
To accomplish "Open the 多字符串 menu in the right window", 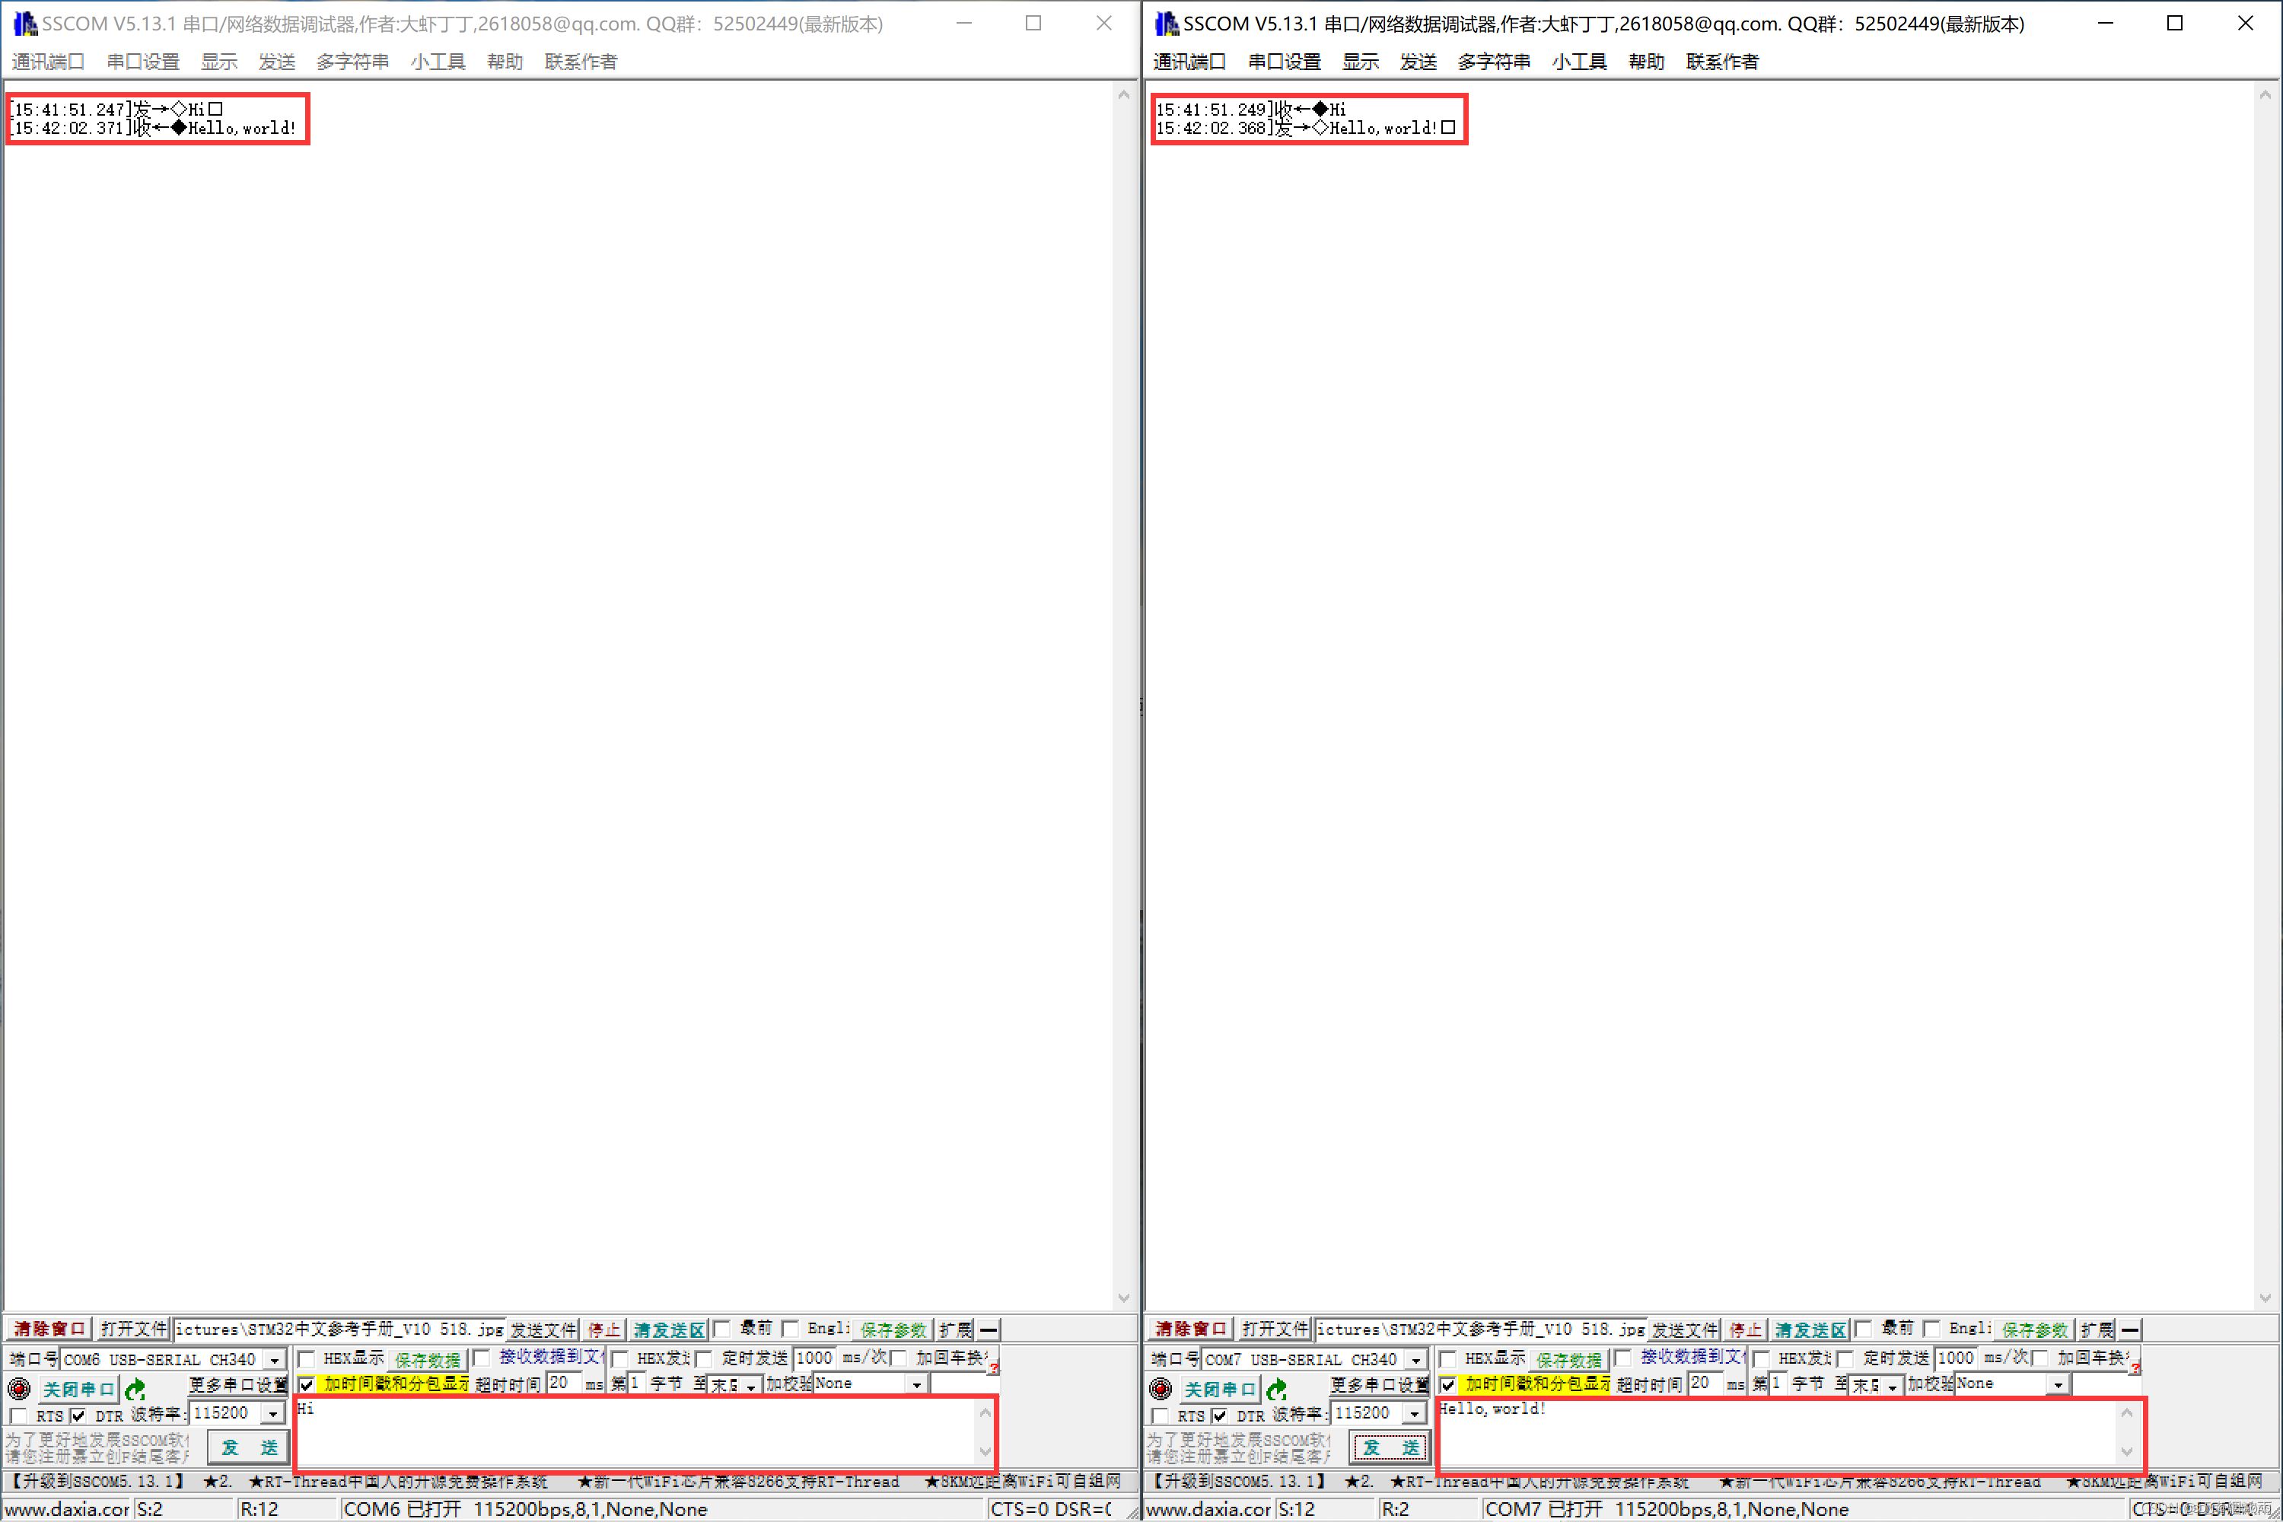I will (1493, 62).
